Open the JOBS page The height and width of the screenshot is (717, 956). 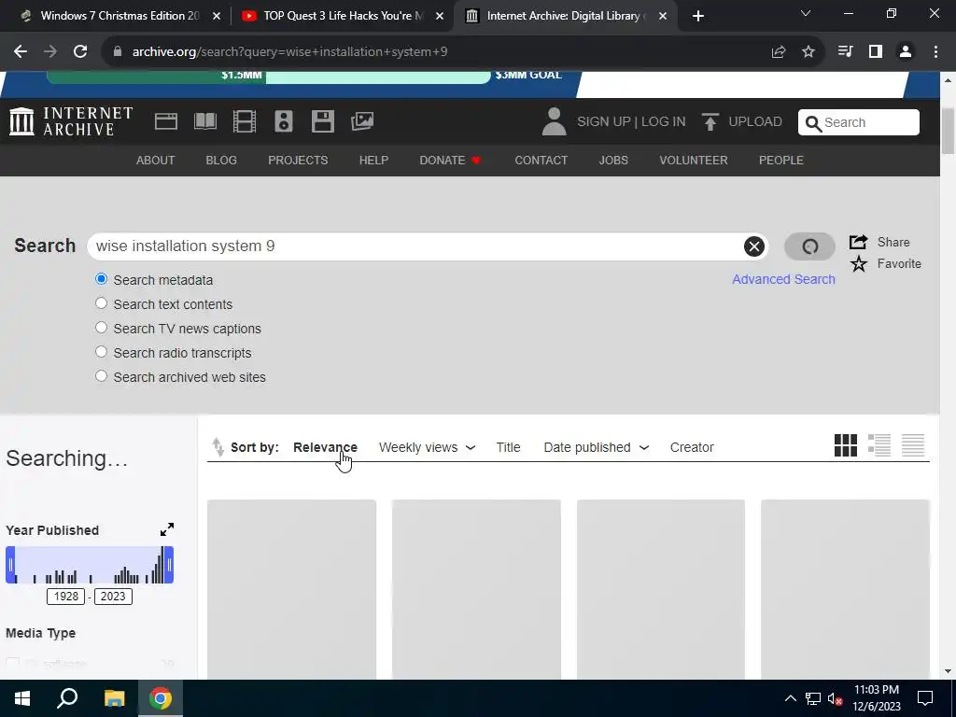(613, 161)
